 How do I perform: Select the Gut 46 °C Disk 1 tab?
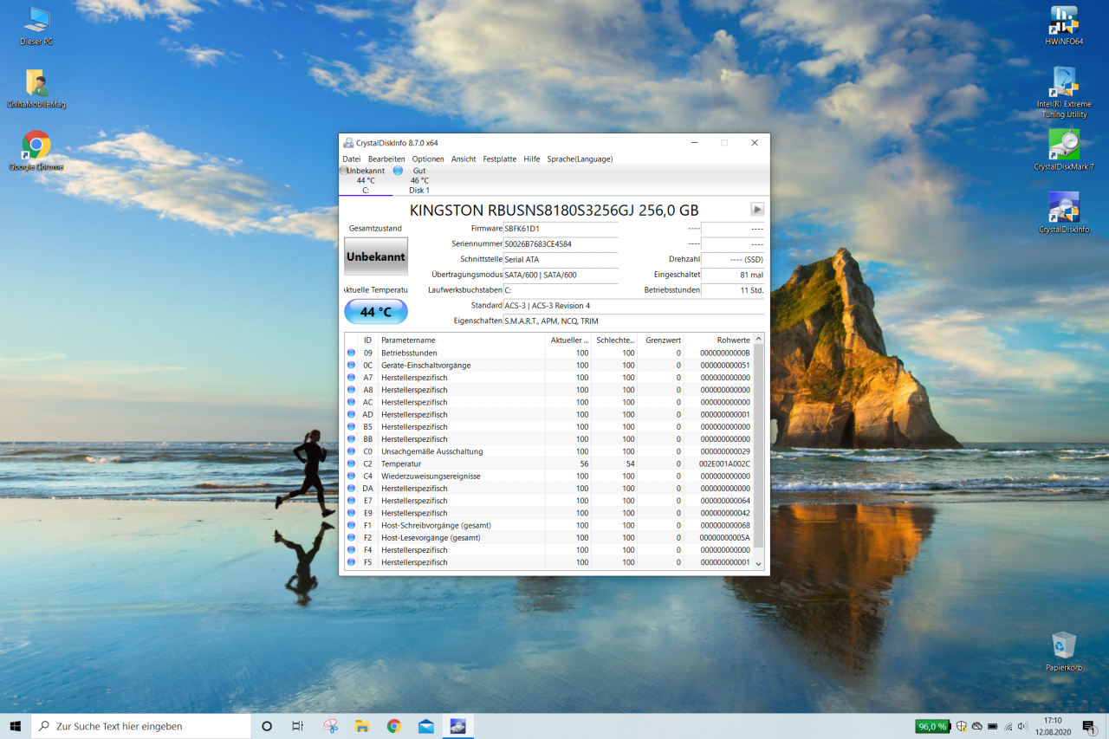click(419, 180)
